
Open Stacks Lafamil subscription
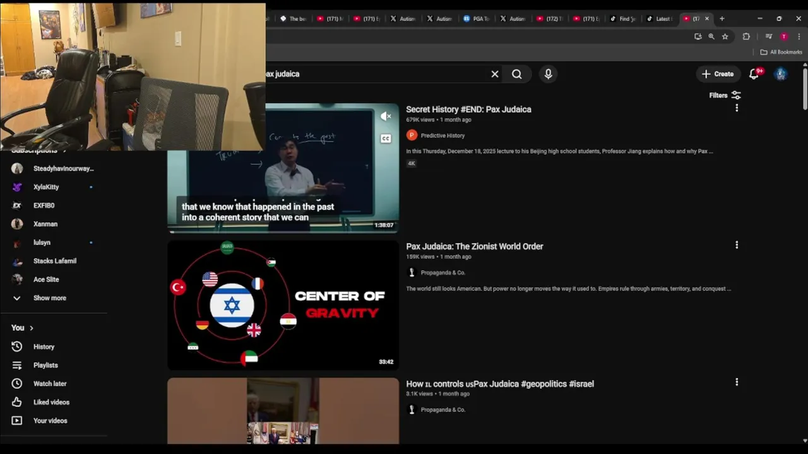54,261
